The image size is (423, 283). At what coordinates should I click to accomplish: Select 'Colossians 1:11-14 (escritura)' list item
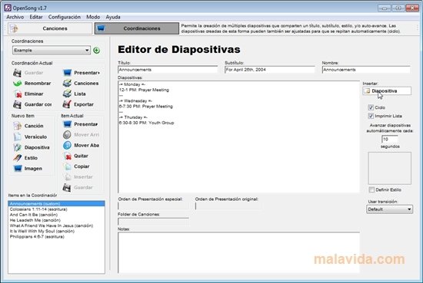tap(56, 209)
